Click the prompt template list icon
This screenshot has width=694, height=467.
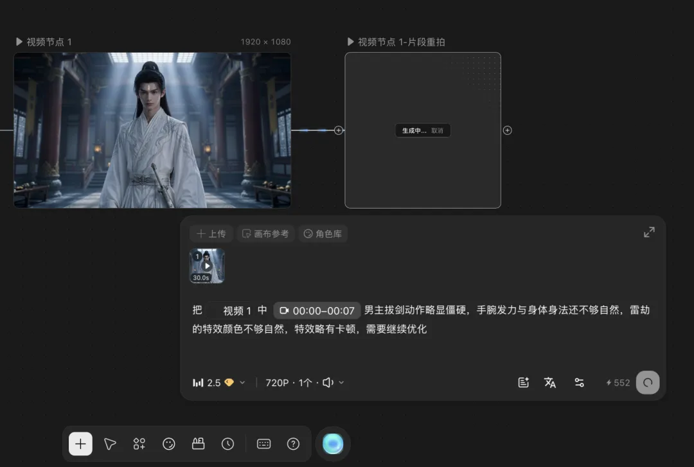click(x=524, y=382)
